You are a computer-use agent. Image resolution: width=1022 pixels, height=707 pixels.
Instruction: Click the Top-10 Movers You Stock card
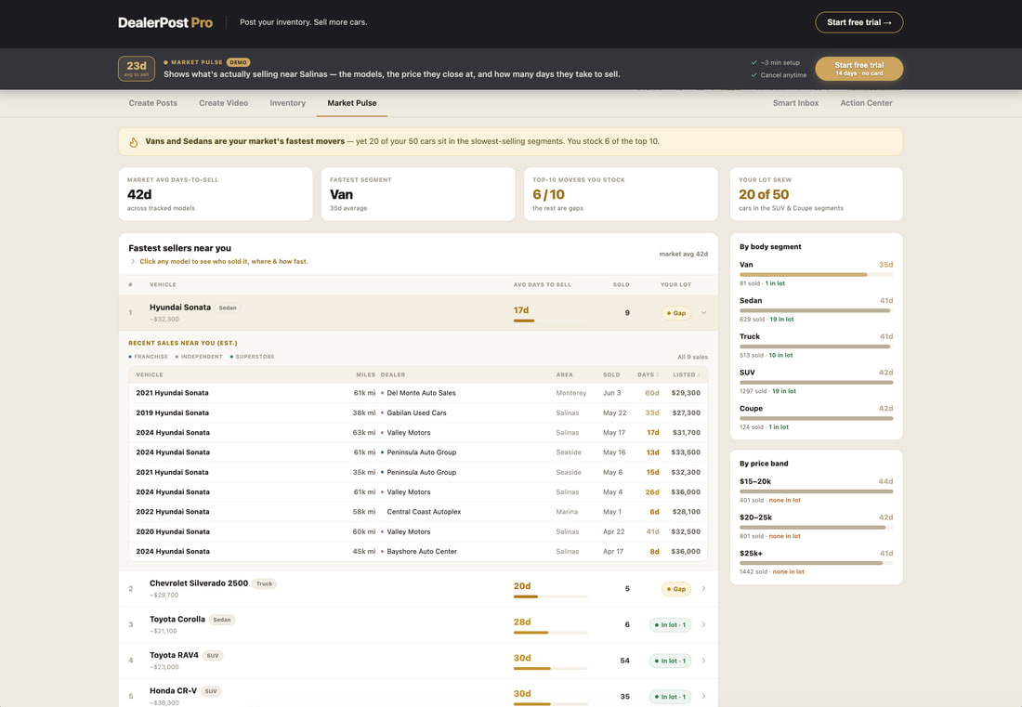click(621, 194)
